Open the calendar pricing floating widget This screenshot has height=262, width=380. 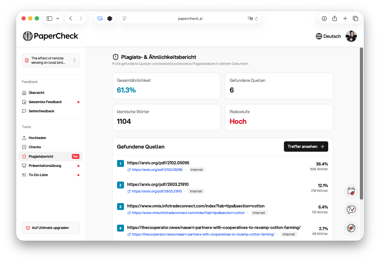tap(351, 191)
